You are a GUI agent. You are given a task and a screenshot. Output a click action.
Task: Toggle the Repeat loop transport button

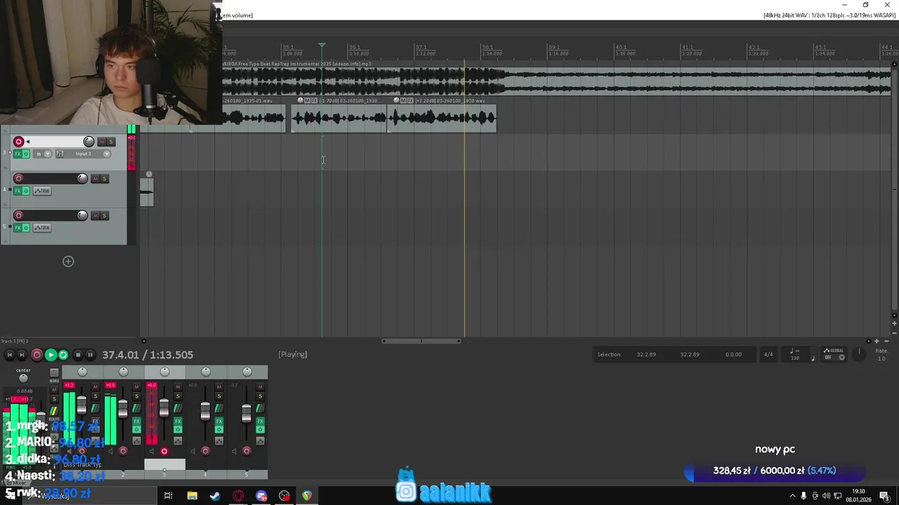[63, 355]
